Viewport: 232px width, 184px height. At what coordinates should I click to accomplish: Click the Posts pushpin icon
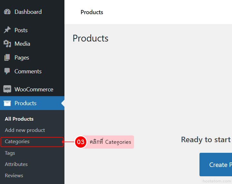(7, 30)
